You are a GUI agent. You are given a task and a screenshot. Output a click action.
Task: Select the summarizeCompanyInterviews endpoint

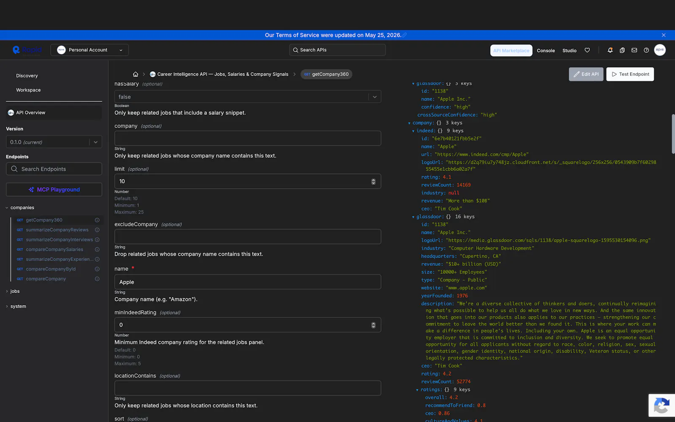tap(59, 240)
